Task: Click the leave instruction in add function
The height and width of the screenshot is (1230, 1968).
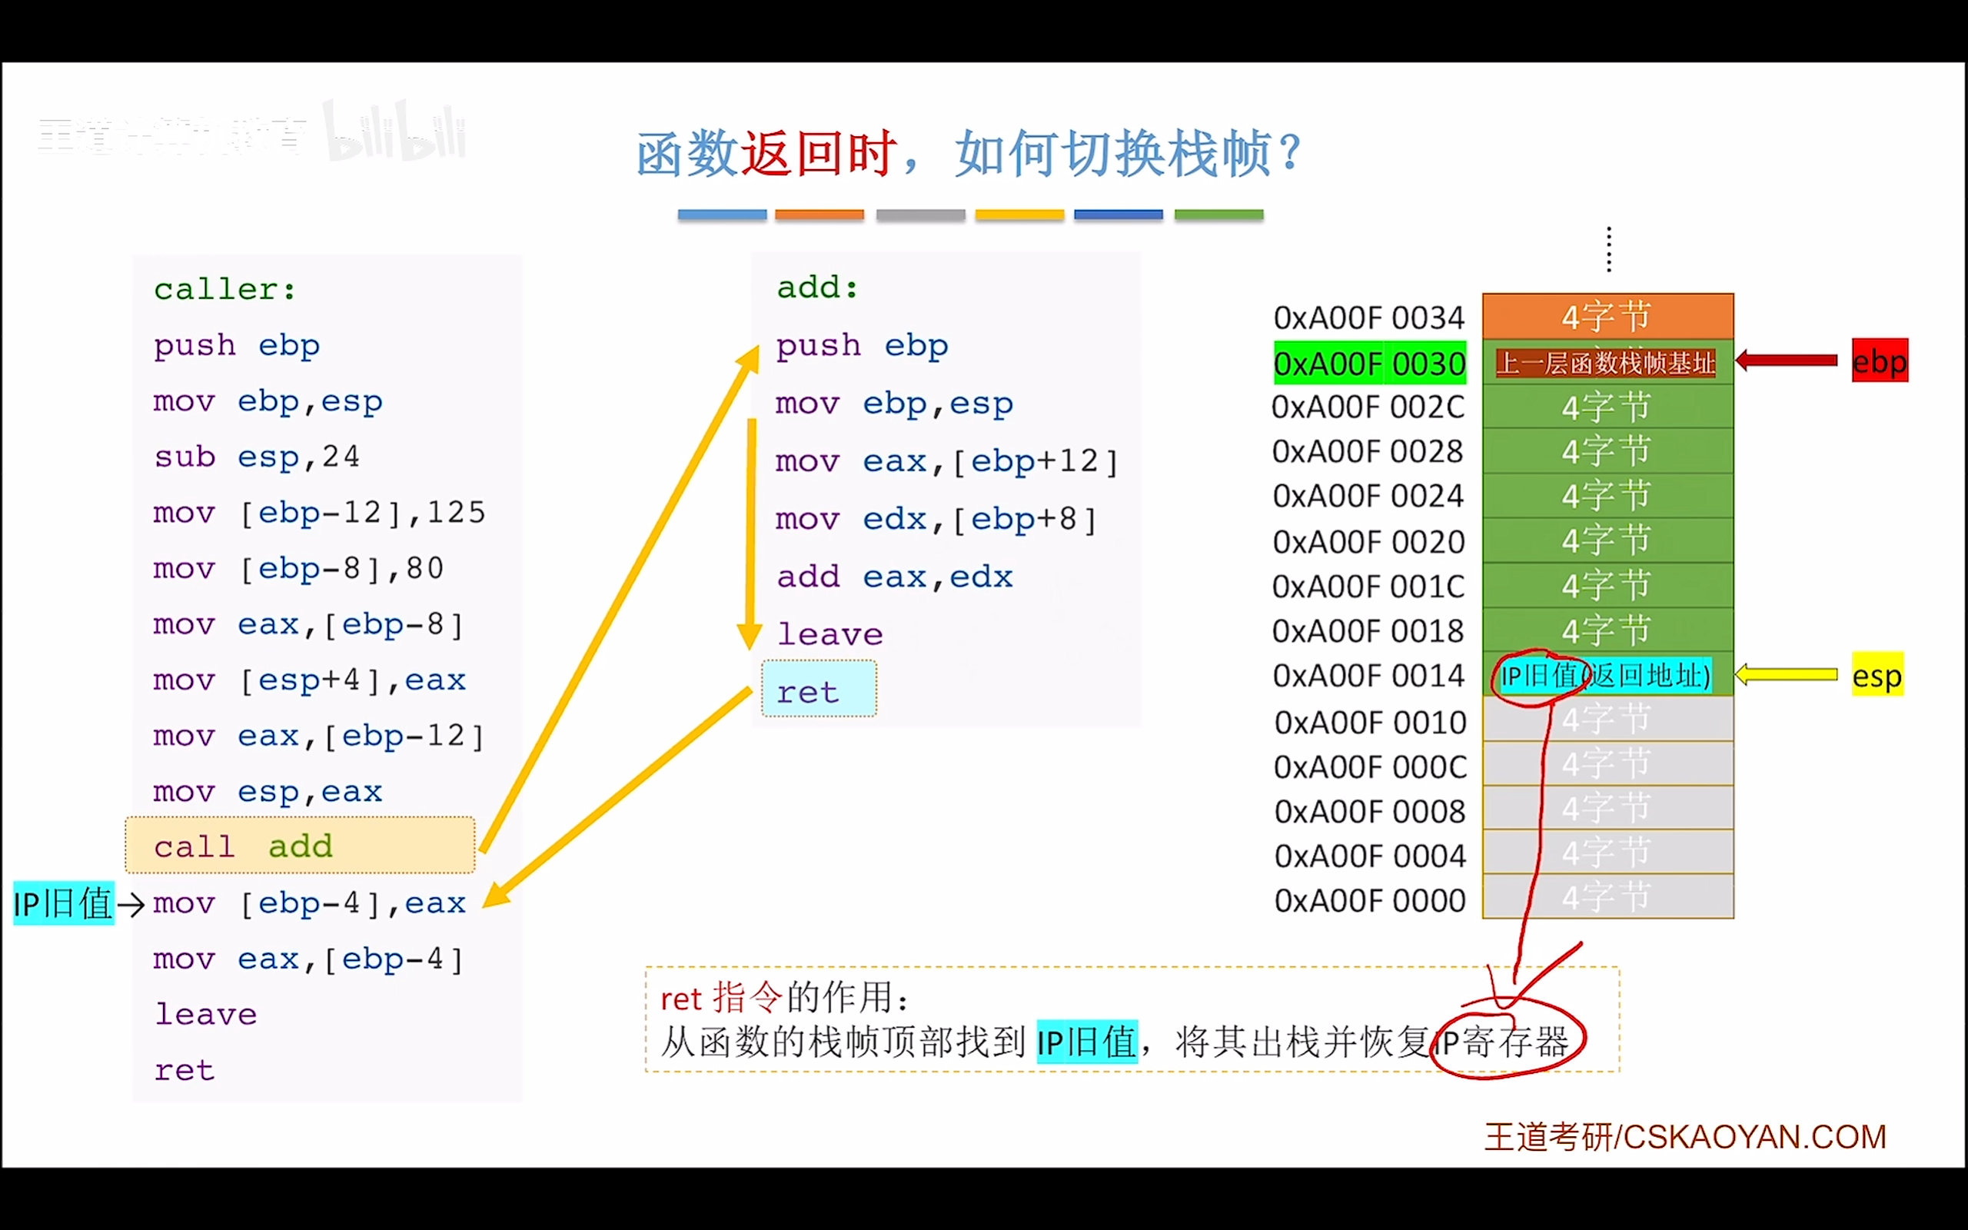Action: (829, 633)
